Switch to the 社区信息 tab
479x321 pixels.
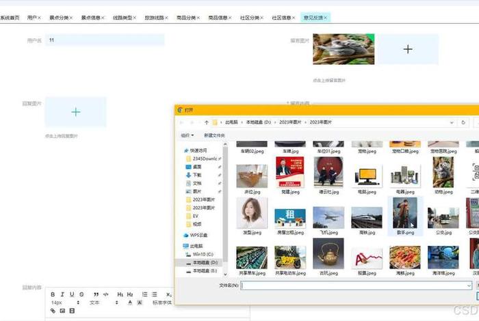tap(281, 18)
